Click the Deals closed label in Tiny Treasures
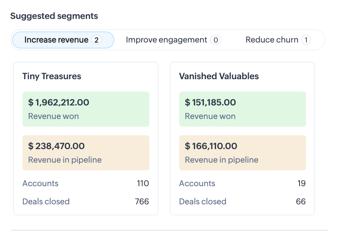 [46, 202]
